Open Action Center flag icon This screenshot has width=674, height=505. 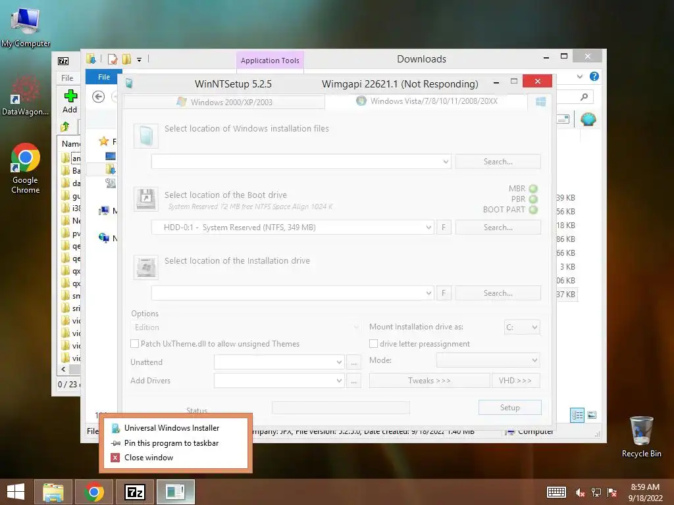[612, 493]
